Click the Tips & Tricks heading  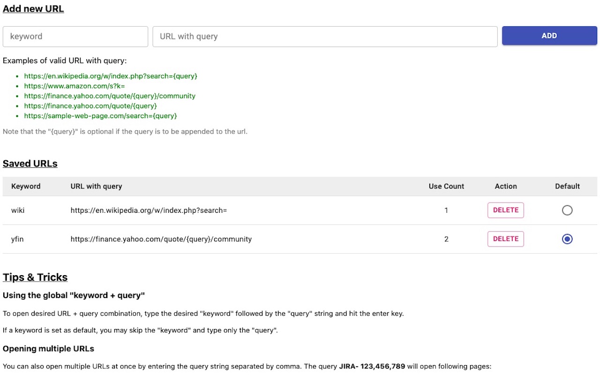point(35,277)
